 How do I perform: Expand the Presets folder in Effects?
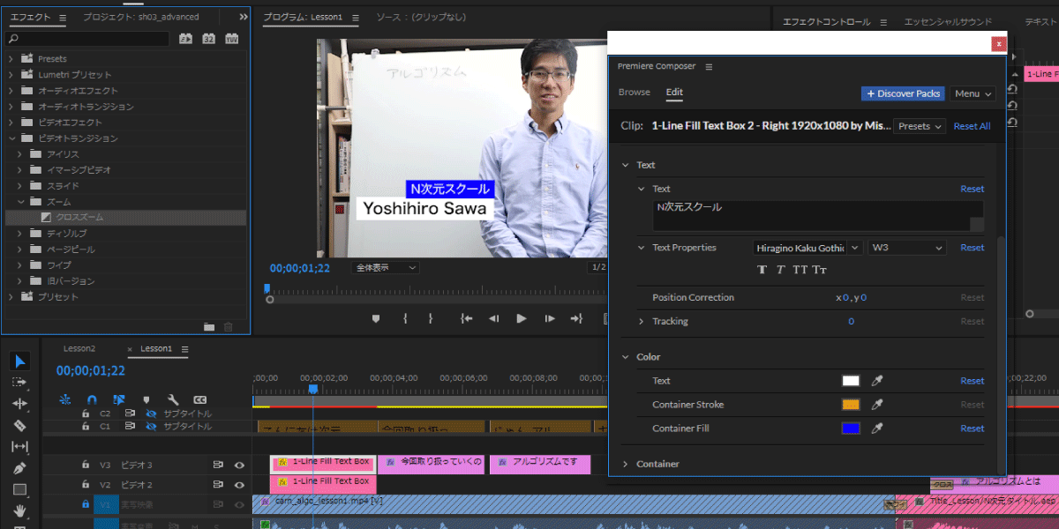(x=11, y=59)
